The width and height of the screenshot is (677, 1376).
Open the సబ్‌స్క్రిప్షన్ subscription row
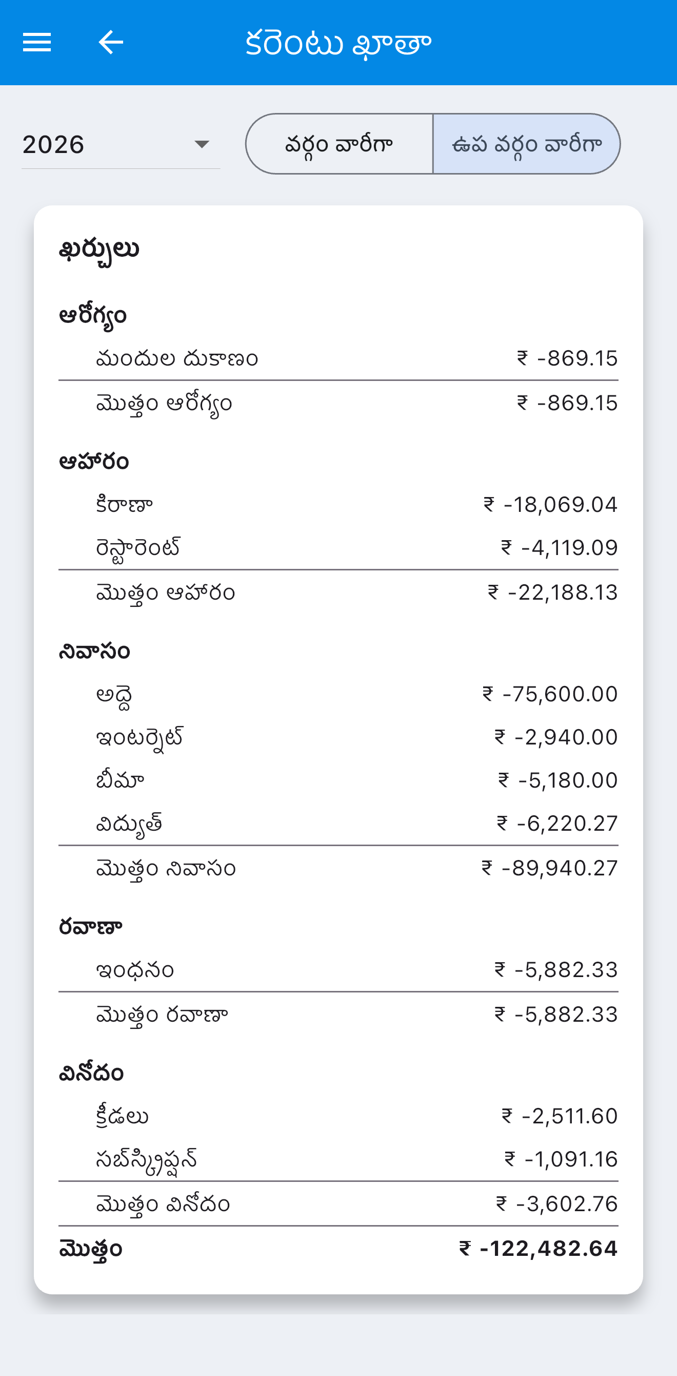click(338, 1160)
